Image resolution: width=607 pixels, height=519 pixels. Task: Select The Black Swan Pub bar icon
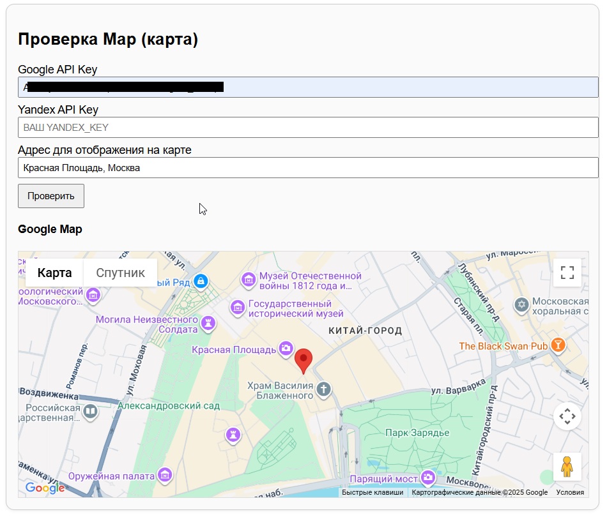tap(558, 345)
